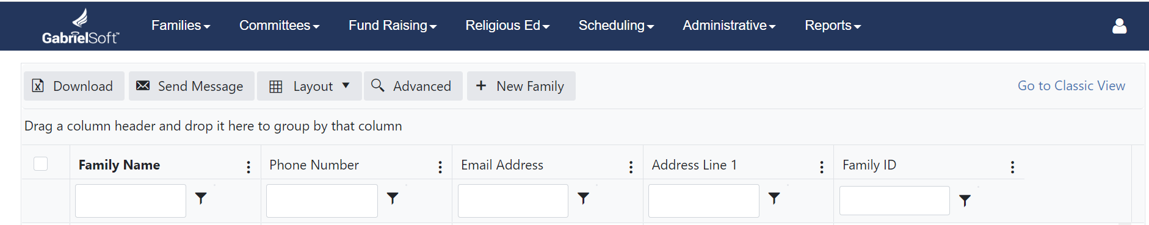The width and height of the screenshot is (1149, 225).
Task: Open the Religious Ed menu
Action: pyautogui.click(x=507, y=26)
